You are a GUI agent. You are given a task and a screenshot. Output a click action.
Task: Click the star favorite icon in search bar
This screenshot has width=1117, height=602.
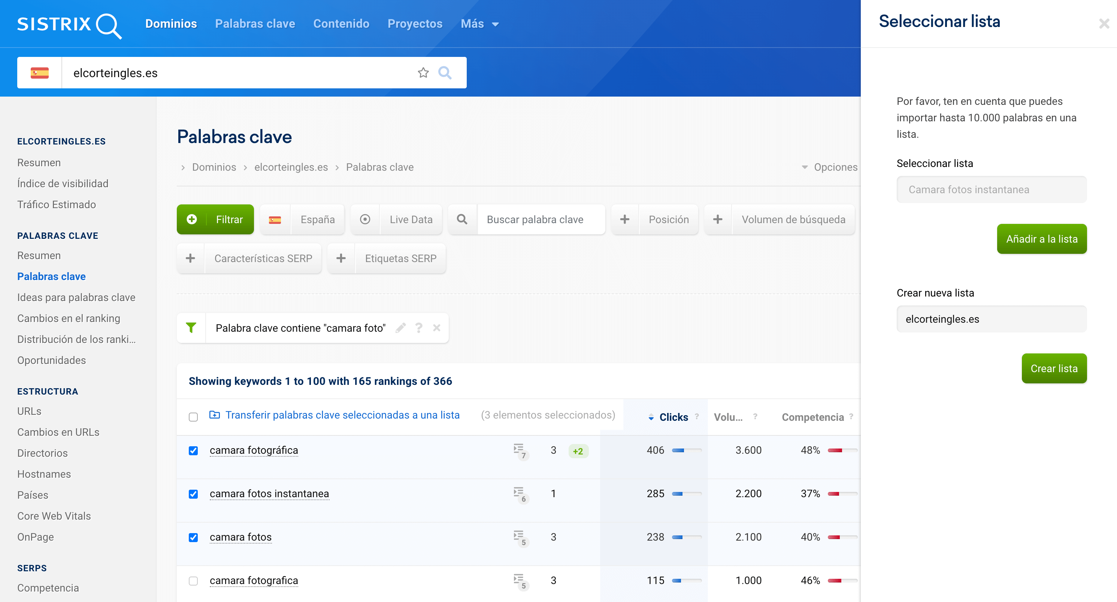[423, 73]
